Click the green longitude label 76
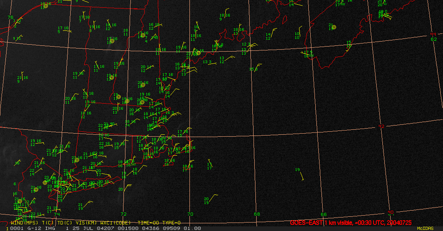The width and height of the screenshot is (443, 231). click(10, 17)
